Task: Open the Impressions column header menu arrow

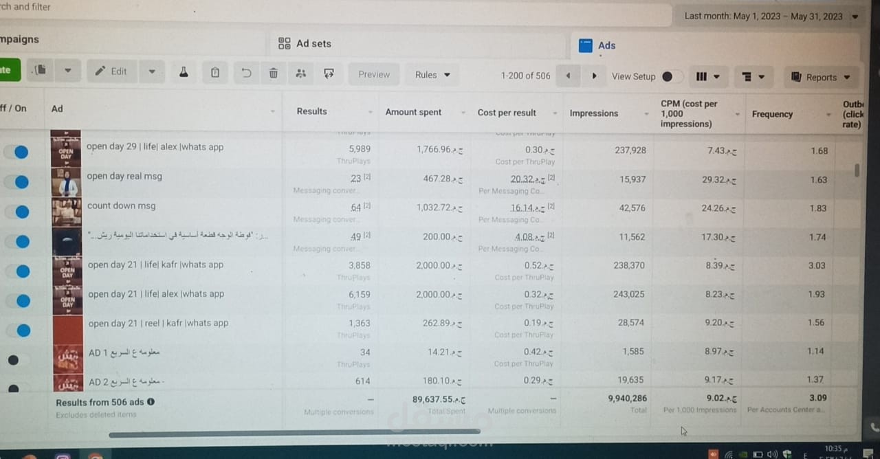Action: [647, 114]
